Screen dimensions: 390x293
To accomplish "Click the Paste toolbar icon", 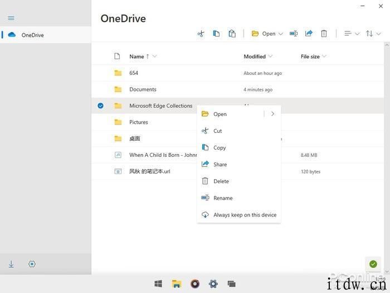I will pyautogui.click(x=232, y=33).
